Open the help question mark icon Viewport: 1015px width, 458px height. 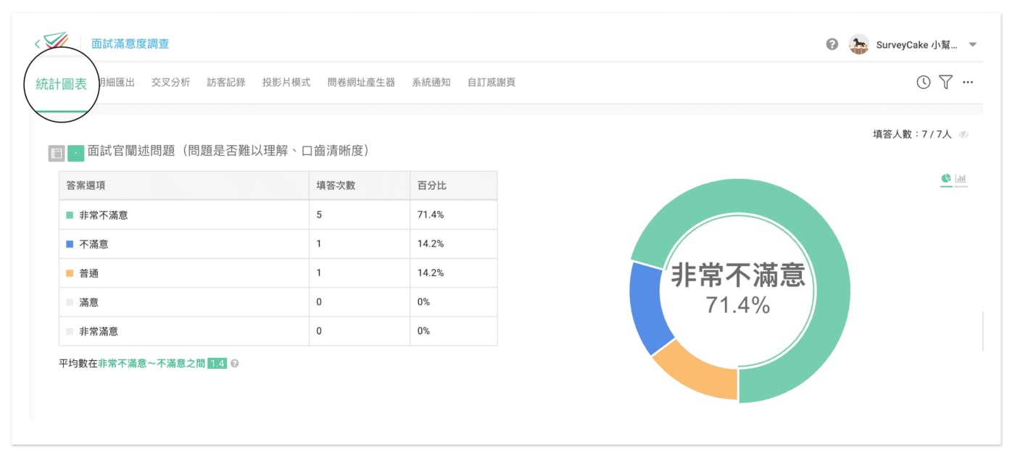[832, 44]
